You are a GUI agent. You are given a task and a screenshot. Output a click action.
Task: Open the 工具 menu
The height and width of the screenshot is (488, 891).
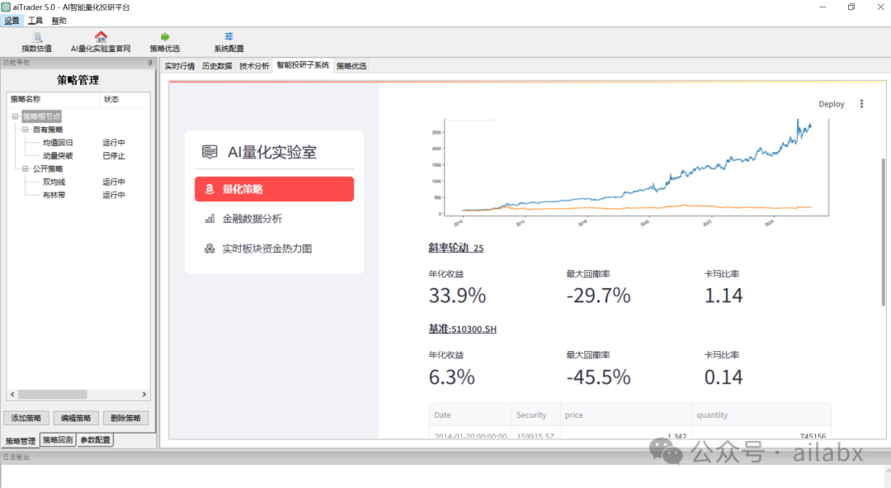35,21
